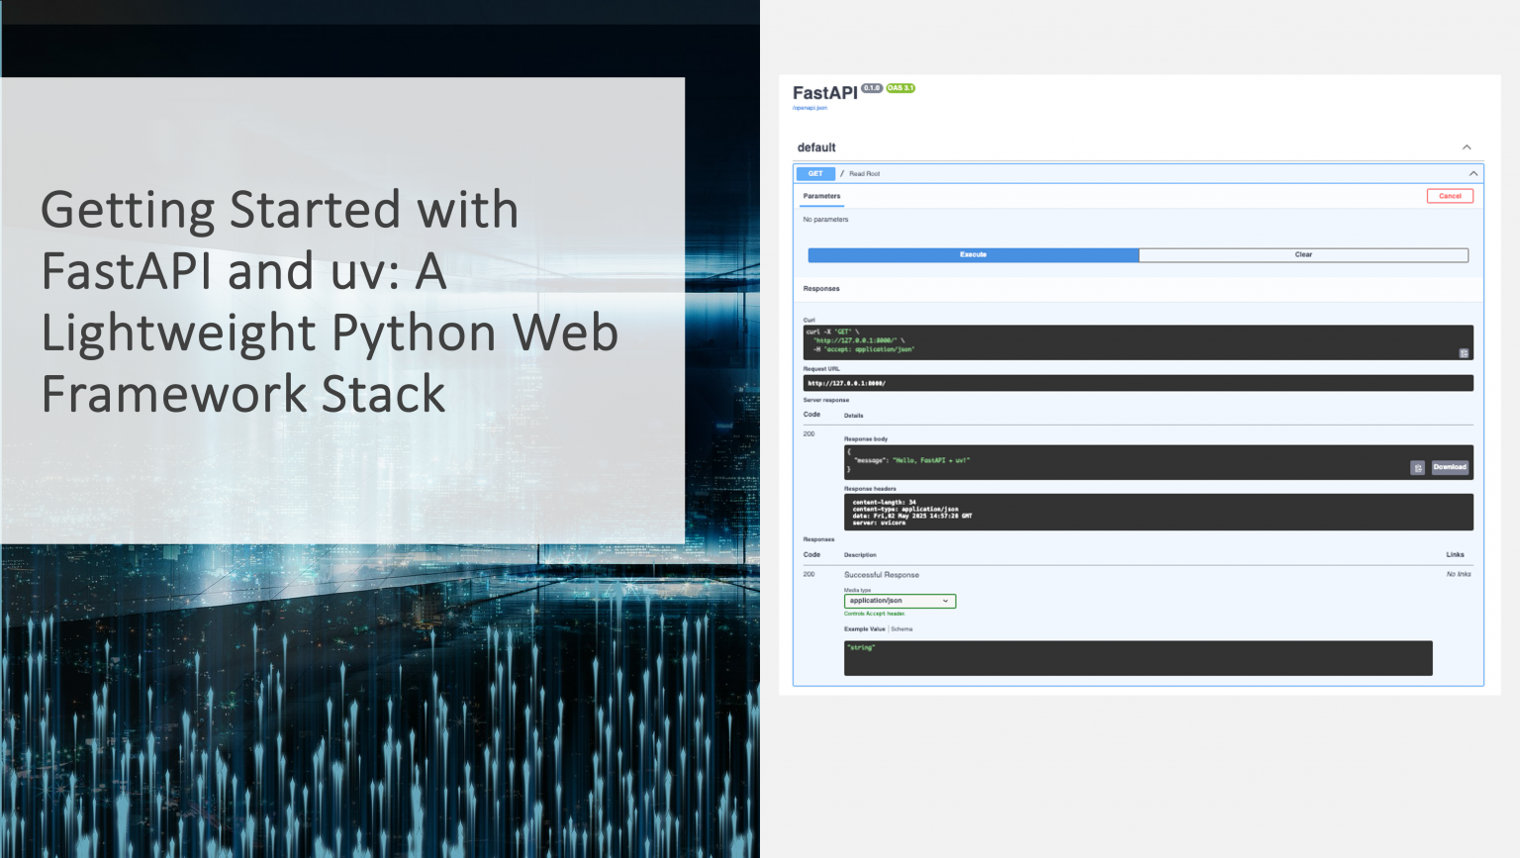Select the Parameters tab
Image resolution: width=1520 pixels, height=858 pixels.
(x=822, y=196)
